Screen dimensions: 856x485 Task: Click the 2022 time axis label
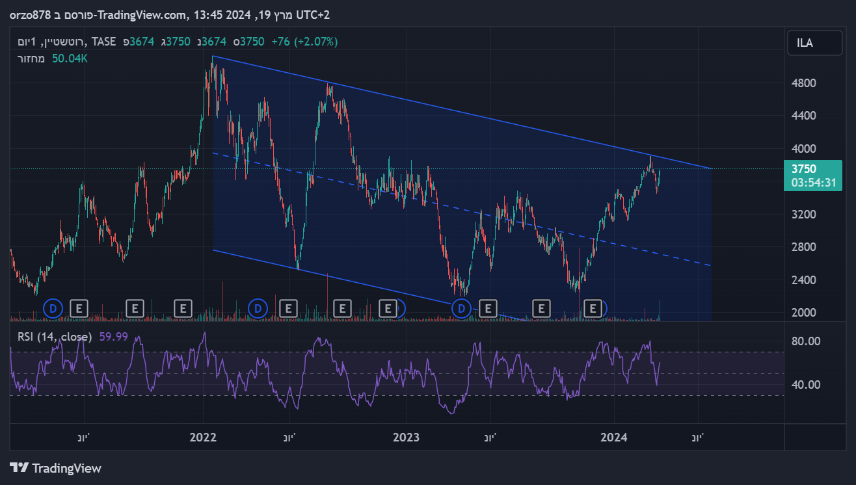[203, 438]
